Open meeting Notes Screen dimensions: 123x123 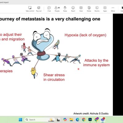(89, 9)
